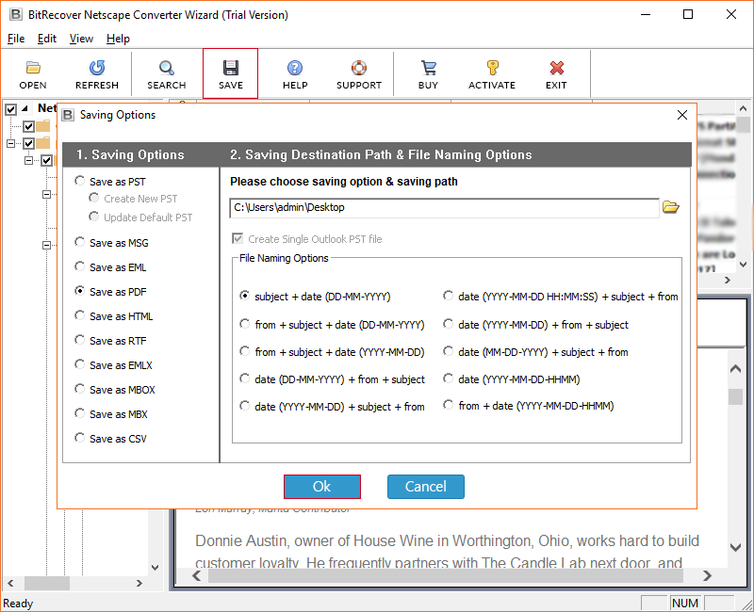Collapse the root Netscape tree node arrow
The width and height of the screenshot is (754, 612).
[x=25, y=108]
